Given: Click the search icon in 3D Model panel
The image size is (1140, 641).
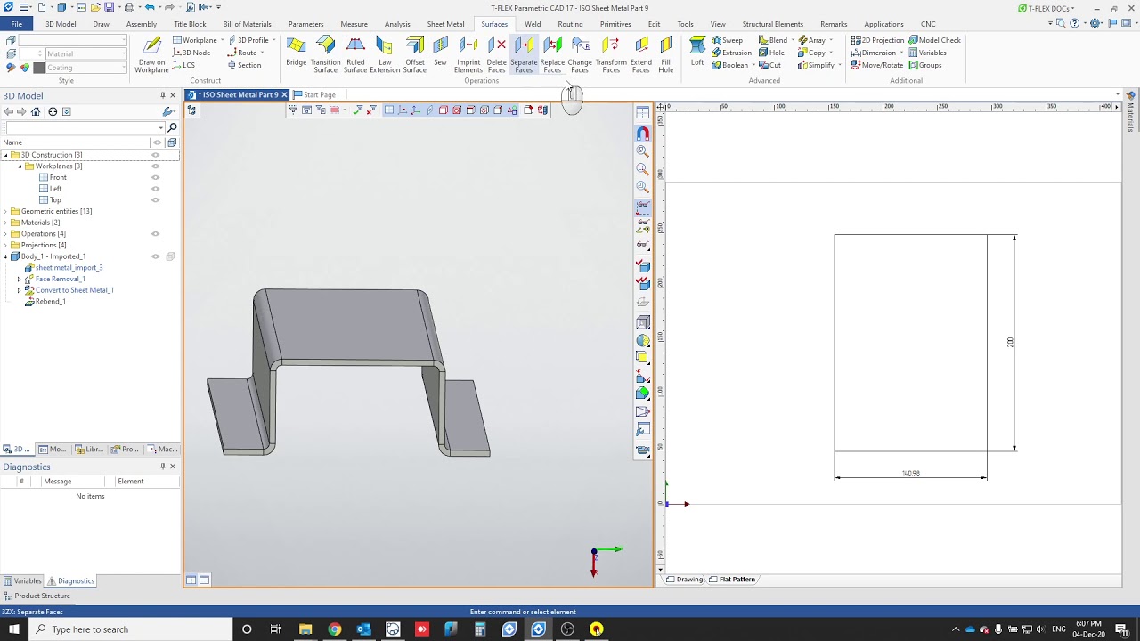Looking at the screenshot, I should click(172, 128).
